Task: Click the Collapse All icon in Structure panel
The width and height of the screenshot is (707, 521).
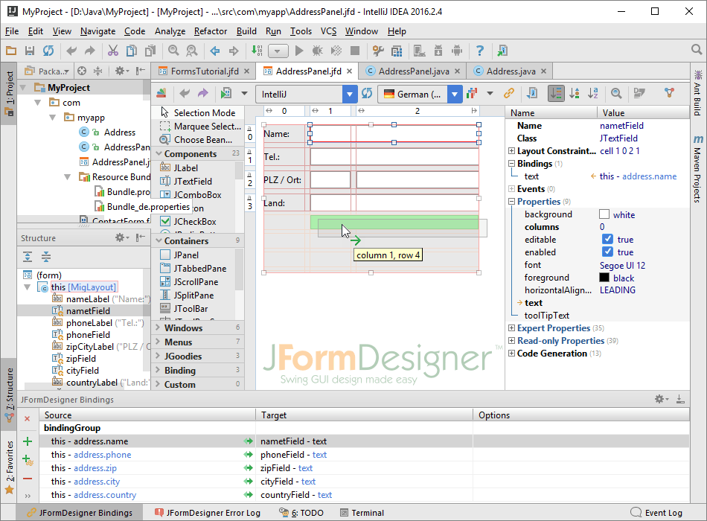Action: point(46,257)
